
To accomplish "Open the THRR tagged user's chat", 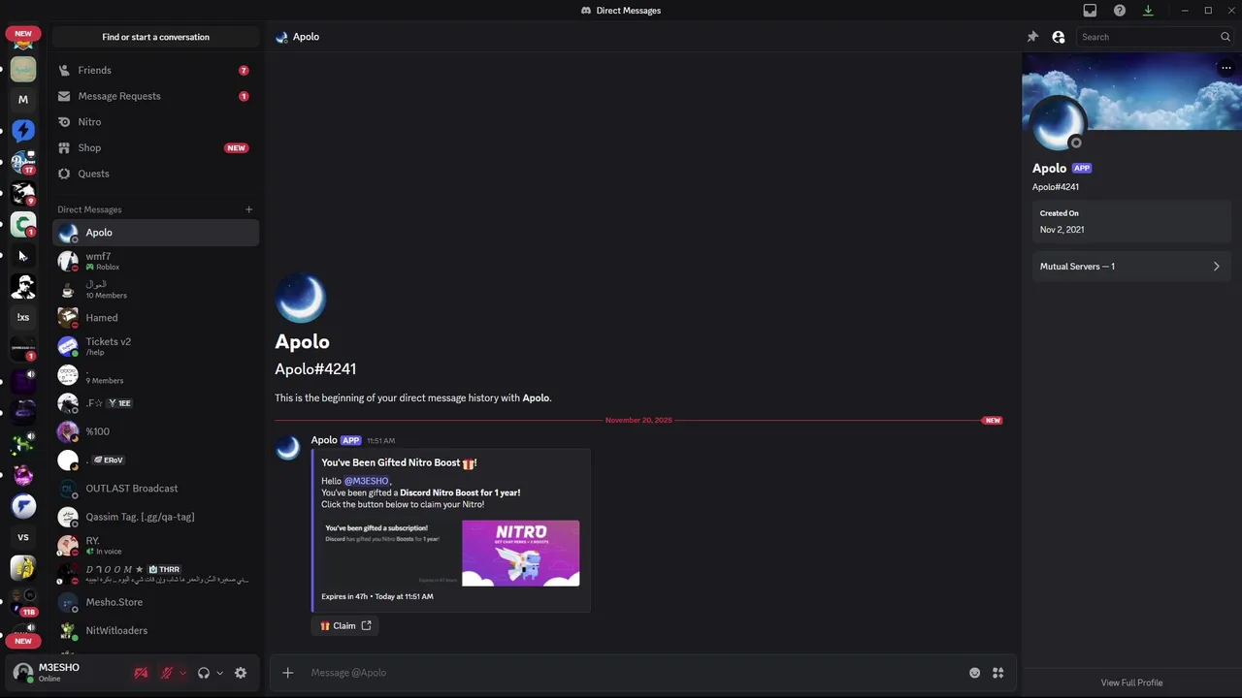I will (x=155, y=574).
